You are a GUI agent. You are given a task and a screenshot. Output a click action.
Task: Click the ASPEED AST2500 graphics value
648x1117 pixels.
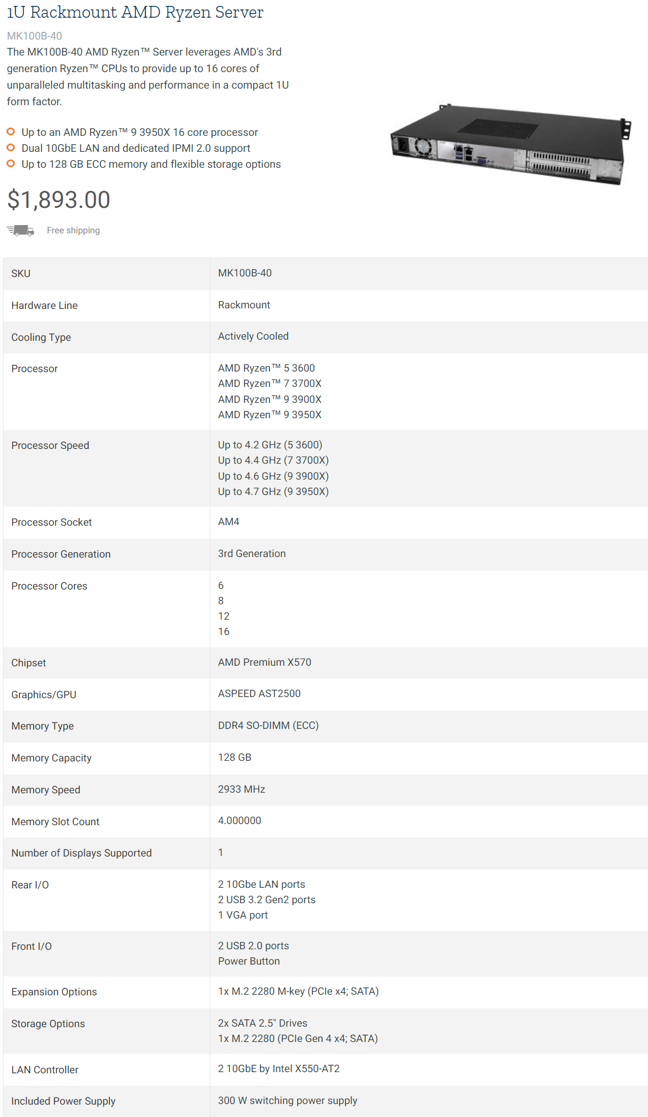(x=259, y=693)
